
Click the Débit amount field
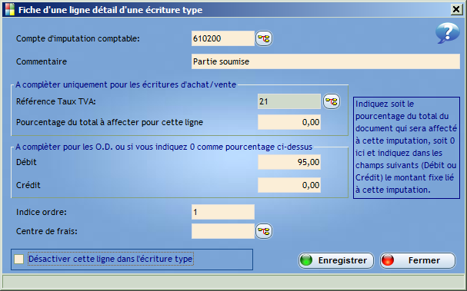pyautogui.click(x=289, y=162)
